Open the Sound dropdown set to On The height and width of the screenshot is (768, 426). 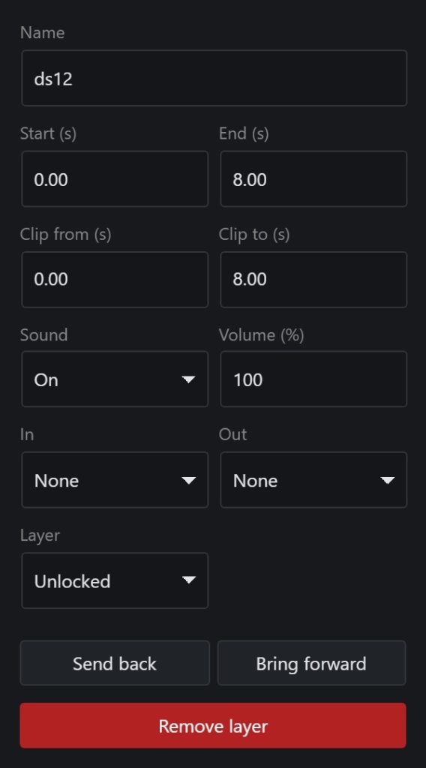coord(115,379)
